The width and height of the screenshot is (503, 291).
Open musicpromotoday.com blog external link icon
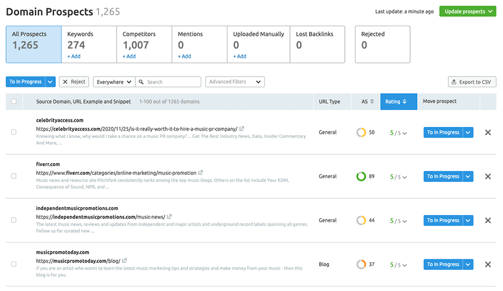(x=125, y=260)
